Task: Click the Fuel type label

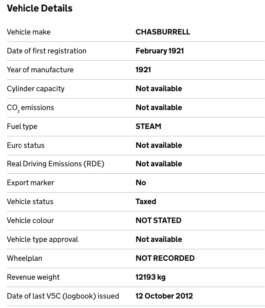Action: 22,127
